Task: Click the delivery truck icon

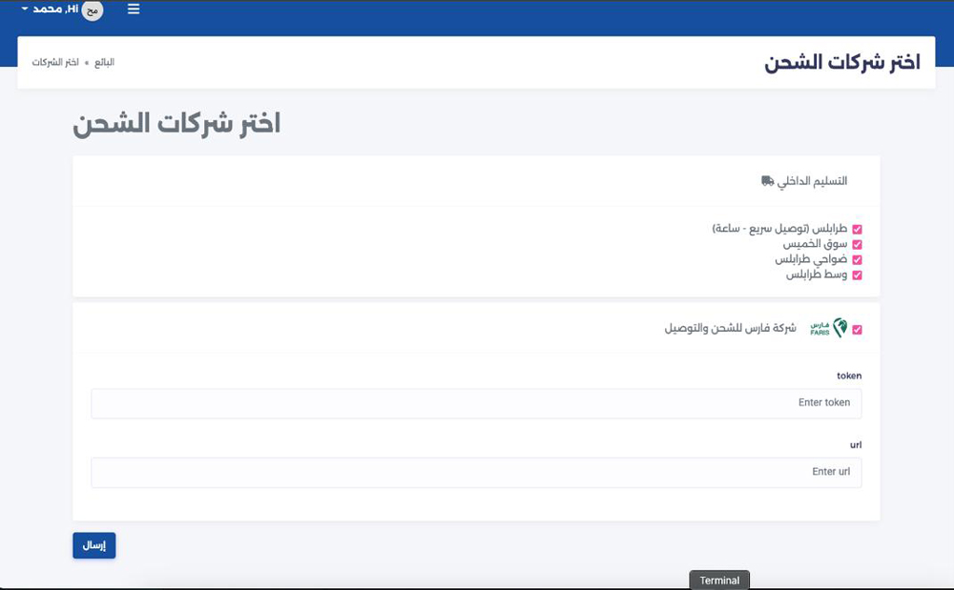Action: coord(768,181)
